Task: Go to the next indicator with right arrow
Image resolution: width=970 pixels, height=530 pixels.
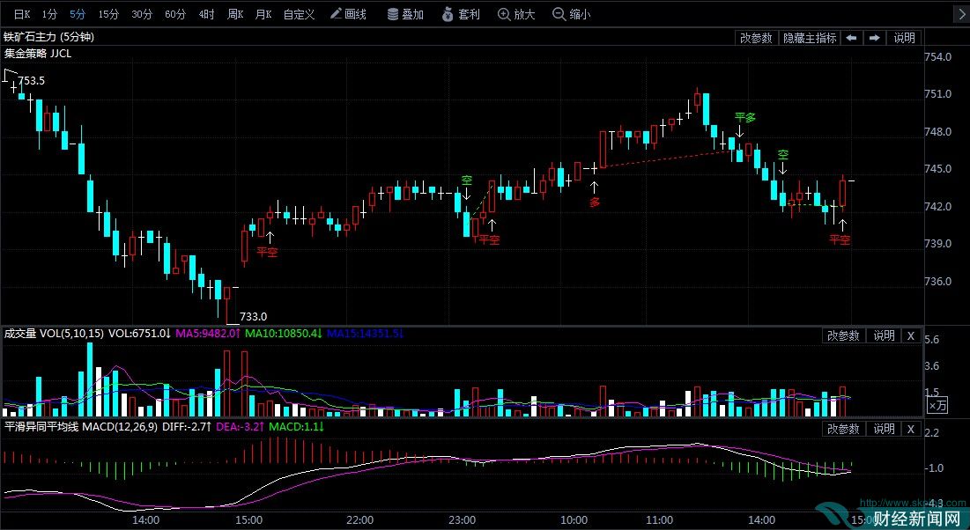Action: click(x=874, y=38)
